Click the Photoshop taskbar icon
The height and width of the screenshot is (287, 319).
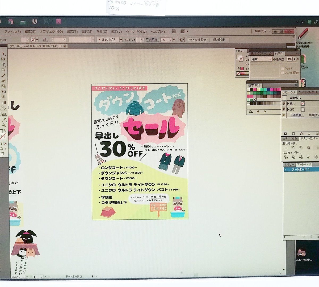coord(47,21)
